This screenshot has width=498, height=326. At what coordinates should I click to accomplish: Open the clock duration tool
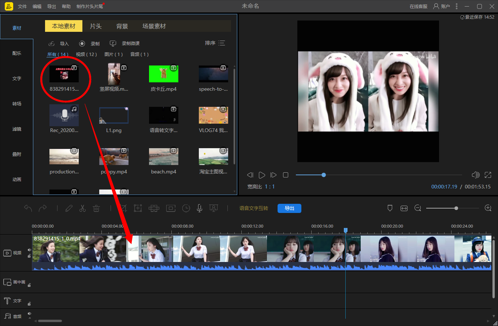pos(186,208)
